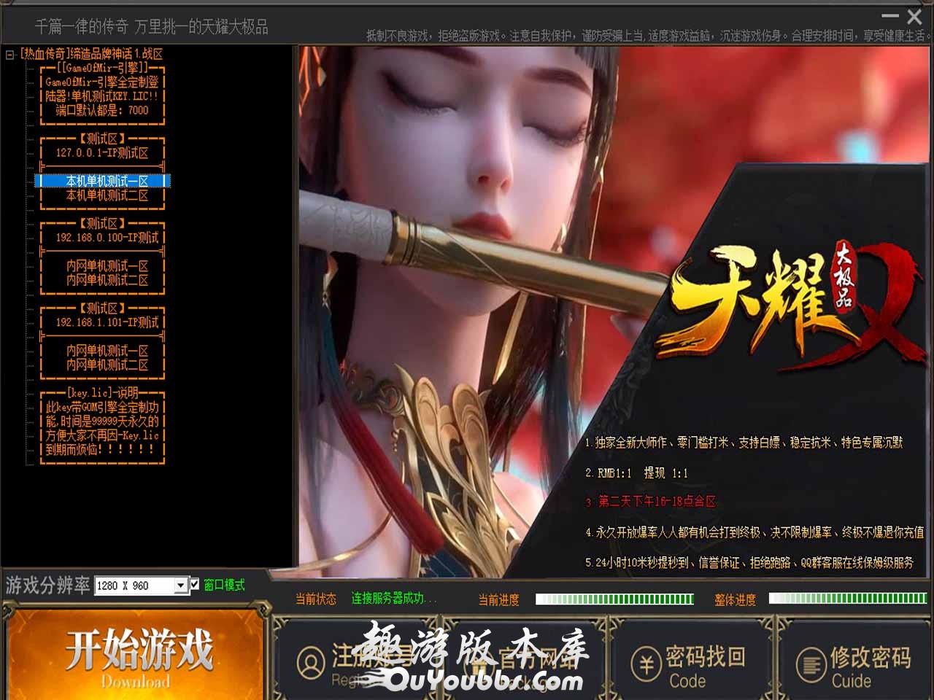Select the 127.0.0.1-IP测试区 entry
This screenshot has height=700, width=934.
[102, 153]
